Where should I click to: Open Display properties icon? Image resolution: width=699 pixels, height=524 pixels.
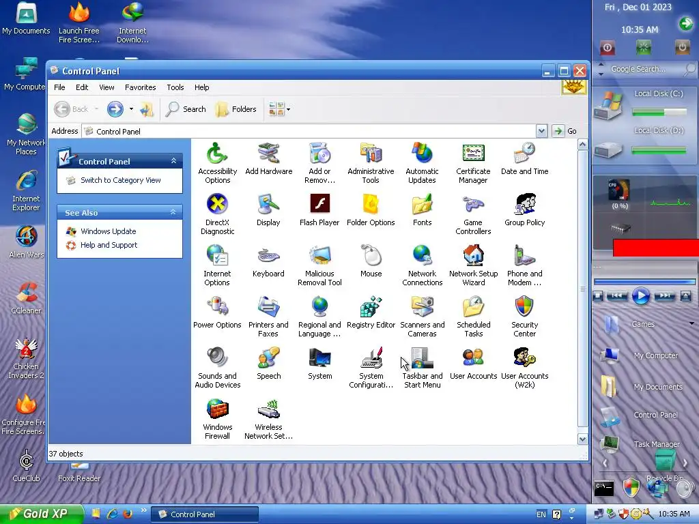[268, 210]
